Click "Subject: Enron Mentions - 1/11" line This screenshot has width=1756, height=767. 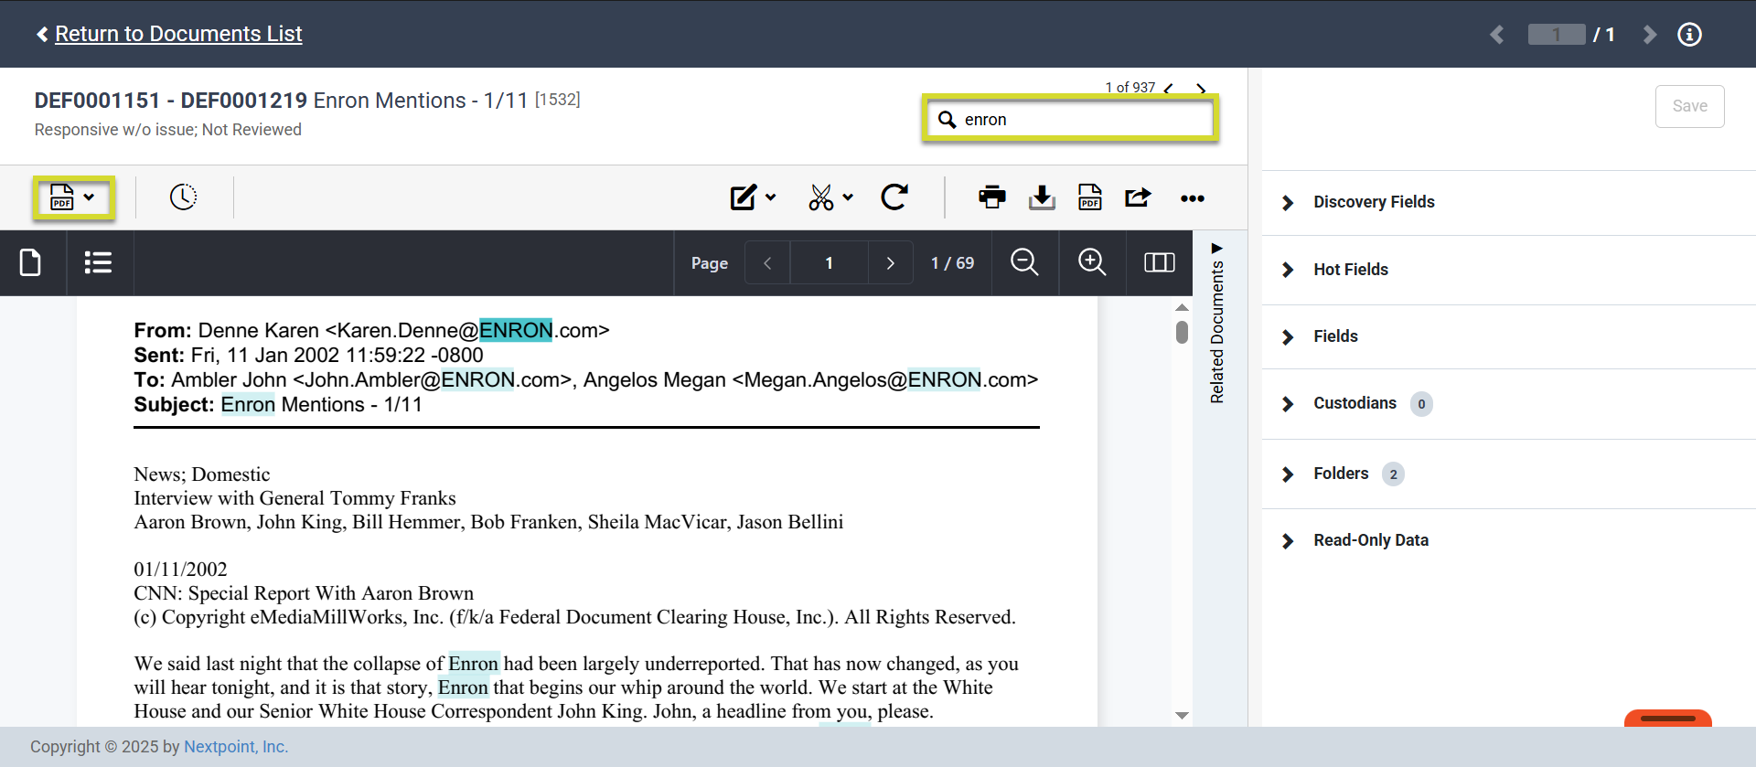pyautogui.click(x=278, y=405)
